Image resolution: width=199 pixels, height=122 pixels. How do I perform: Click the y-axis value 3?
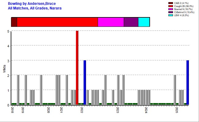(x=8, y=61)
